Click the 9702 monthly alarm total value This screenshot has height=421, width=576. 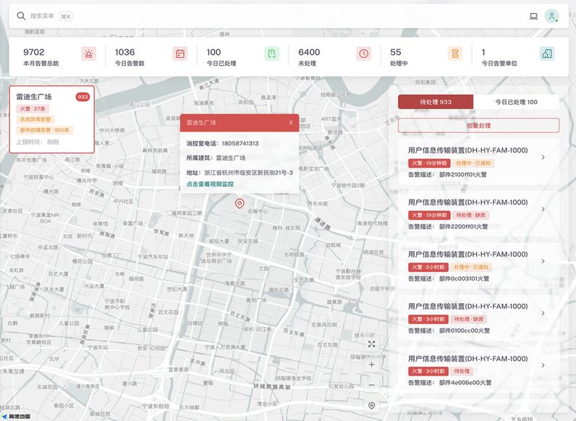pyautogui.click(x=34, y=52)
